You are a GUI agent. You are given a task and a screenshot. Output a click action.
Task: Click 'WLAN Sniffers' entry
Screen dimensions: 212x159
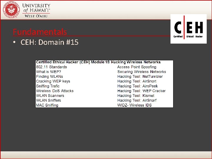48,100
